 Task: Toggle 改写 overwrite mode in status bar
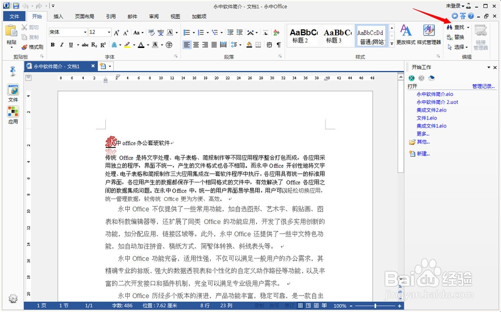click(x=274, y=305)
